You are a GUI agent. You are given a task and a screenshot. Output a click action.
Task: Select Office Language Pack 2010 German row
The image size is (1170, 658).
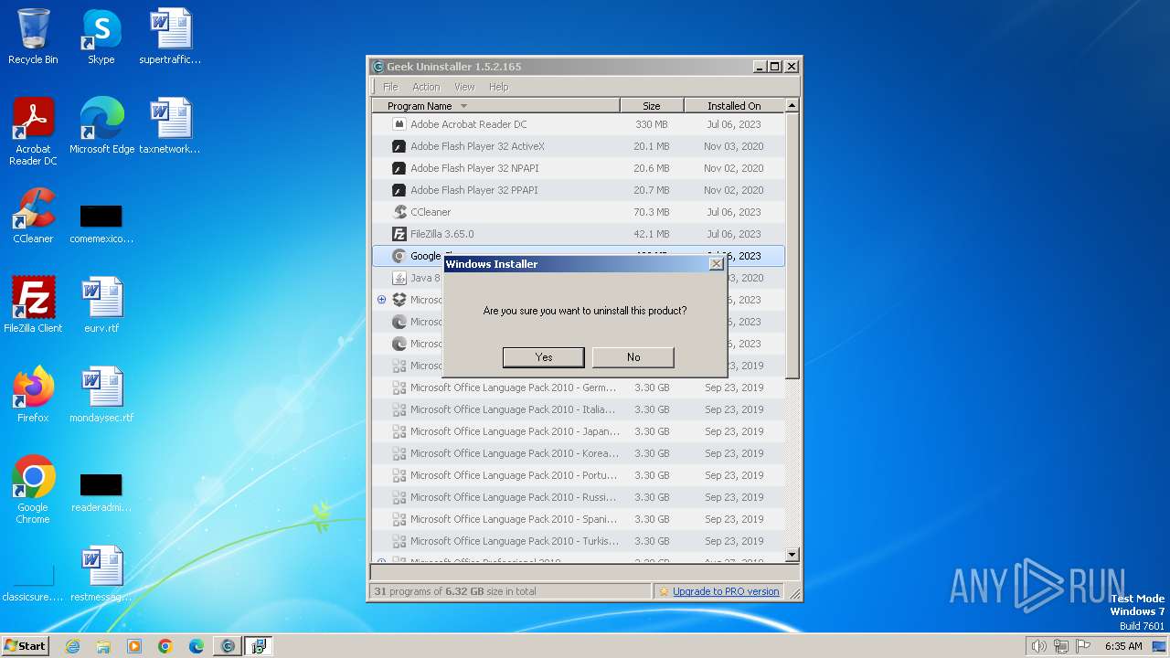(x=578, y=387)
